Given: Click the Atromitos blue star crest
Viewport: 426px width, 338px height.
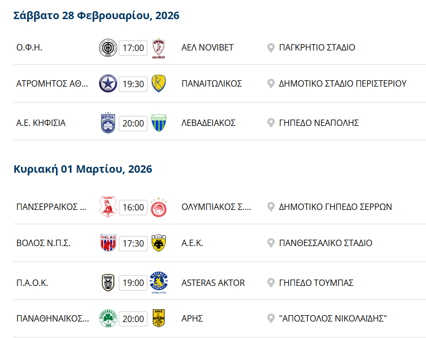Looking at the screenshot, I should click(108, 84).
